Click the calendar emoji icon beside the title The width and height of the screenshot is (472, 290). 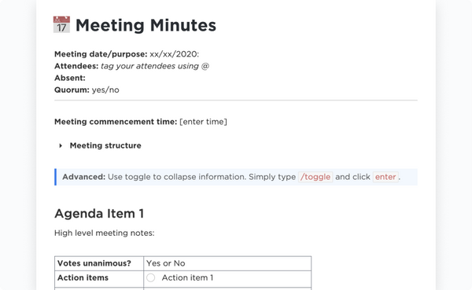[x=61, y=24]
